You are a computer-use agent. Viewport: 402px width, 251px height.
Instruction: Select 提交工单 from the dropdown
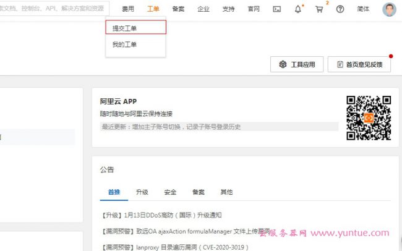tap(125, 28)
